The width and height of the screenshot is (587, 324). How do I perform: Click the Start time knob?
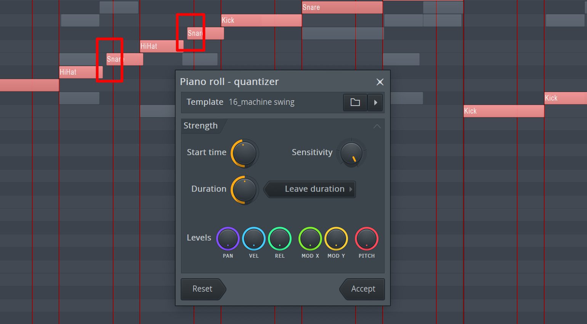coord(244,153)
